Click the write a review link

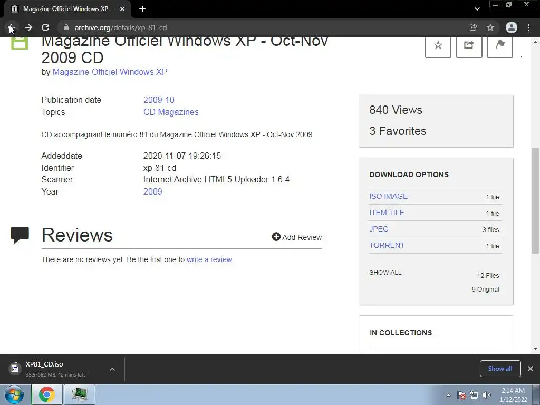pyautogui.click(x=210, y=259)
